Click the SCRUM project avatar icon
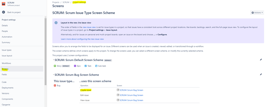This screenshot has height=107, width=266. click(x=3, y=4)
